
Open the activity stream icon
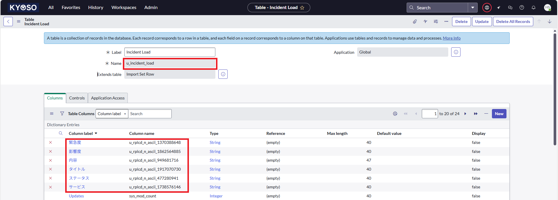(x=425, y=22)
